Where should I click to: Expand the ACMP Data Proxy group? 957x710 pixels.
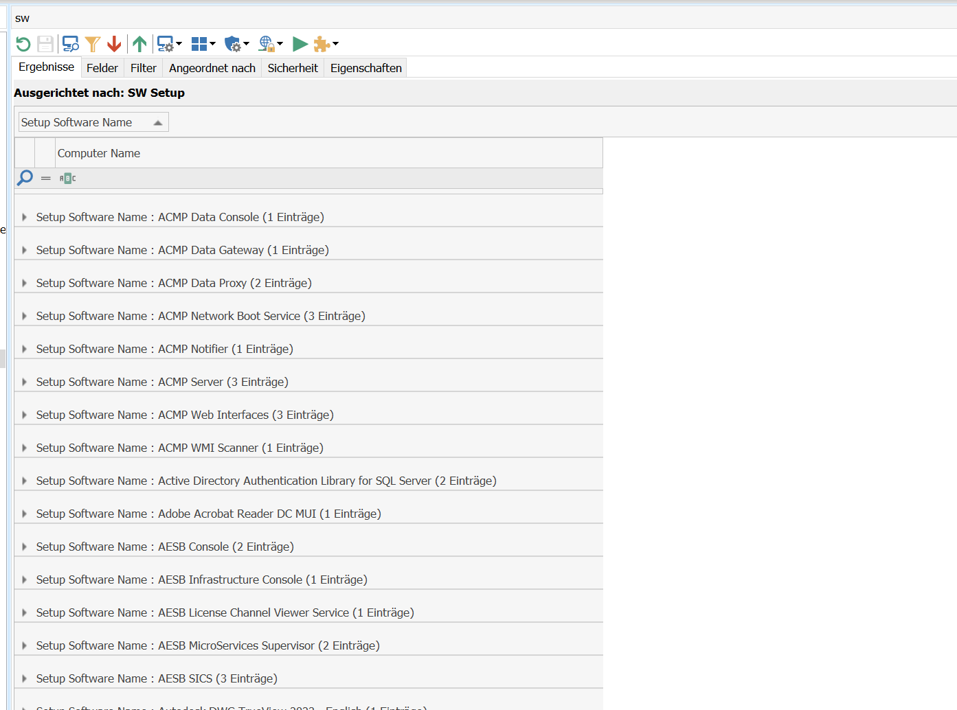tap(24, 283)
